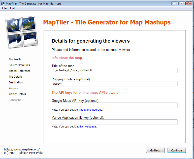This screenshot has height=159, width=194.
Task: Go to the Tile Profile step
Action: point(15,59)
